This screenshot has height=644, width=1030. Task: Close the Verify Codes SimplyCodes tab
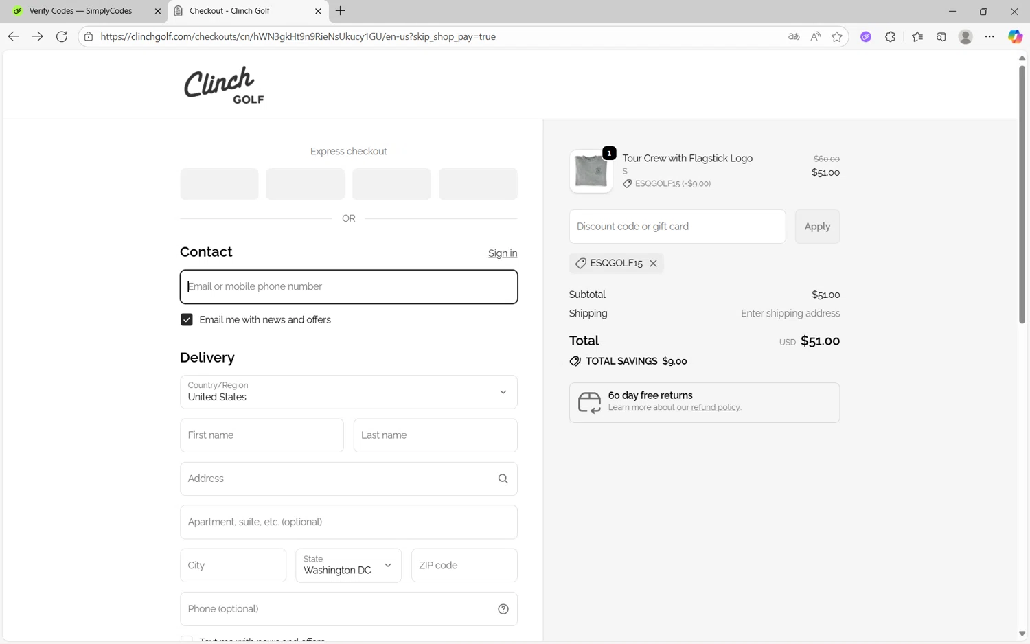[157, 11]
